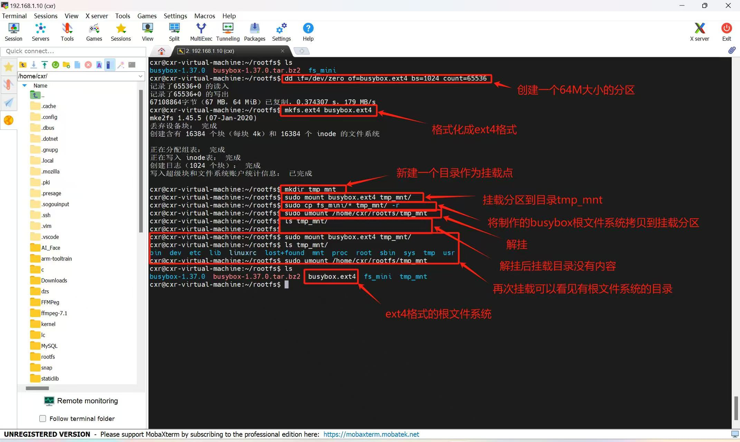Open a new terminal tab
This screenshot has height=442, width=740.
(x=302, y=51)
